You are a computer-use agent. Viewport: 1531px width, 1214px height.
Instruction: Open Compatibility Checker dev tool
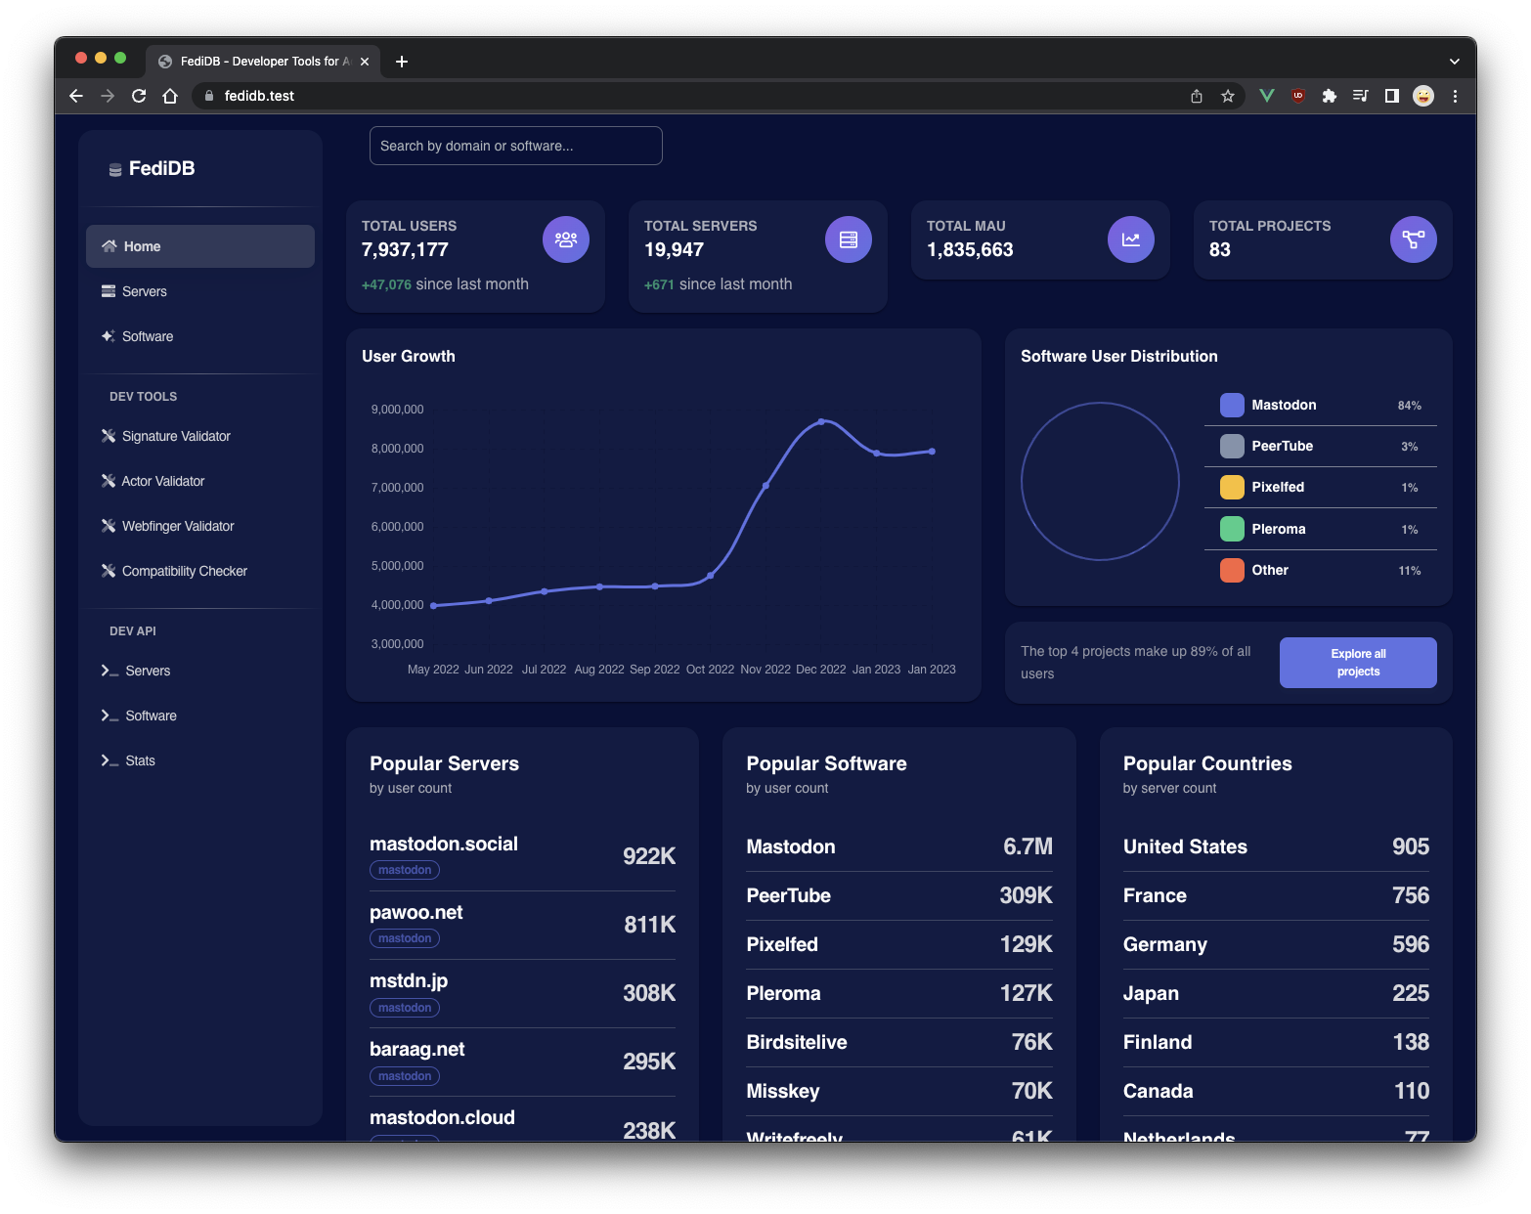pos(200,571)
